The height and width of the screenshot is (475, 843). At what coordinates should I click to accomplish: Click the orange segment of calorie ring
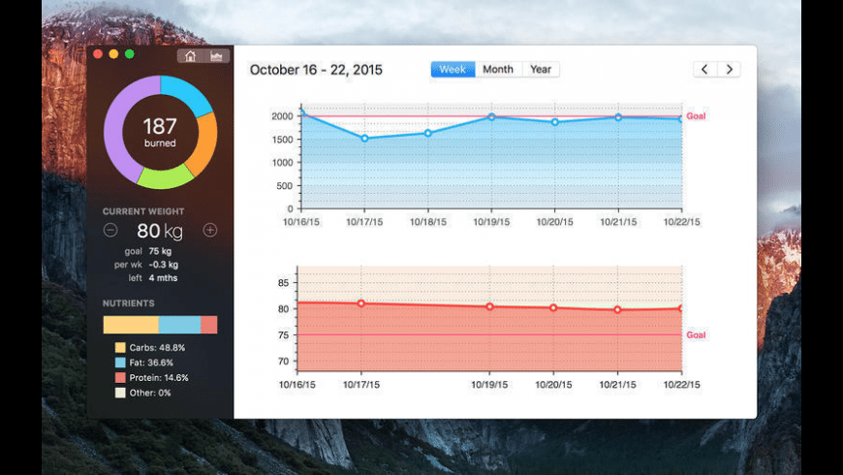[x=204, y=144]
